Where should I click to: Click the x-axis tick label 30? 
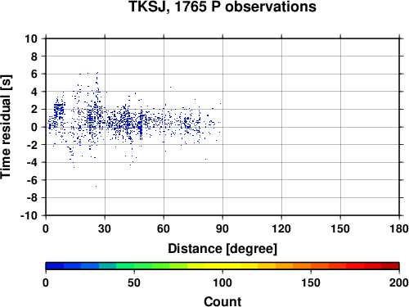pyautogui.click(x=105, y=228)
